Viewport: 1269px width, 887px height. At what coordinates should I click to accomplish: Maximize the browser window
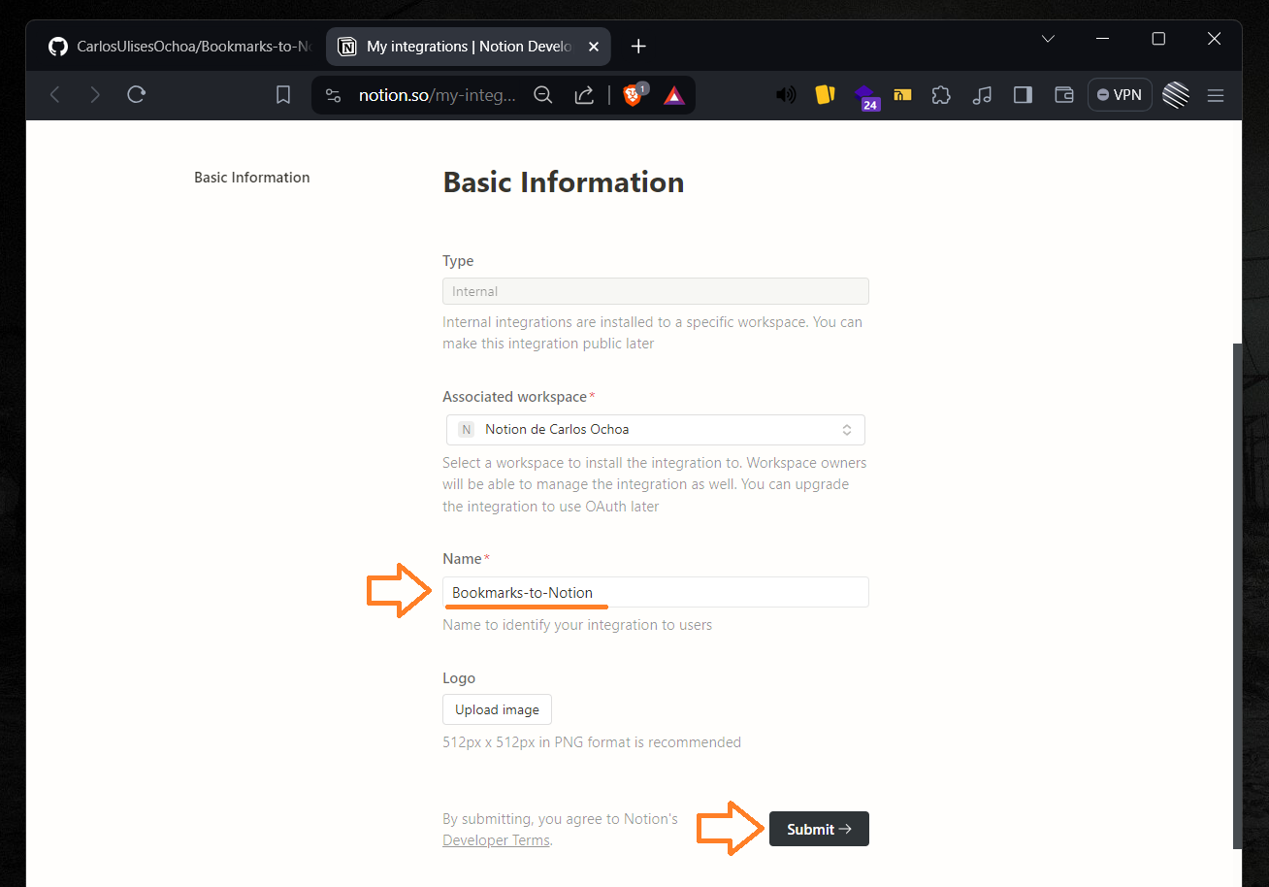1158,39
